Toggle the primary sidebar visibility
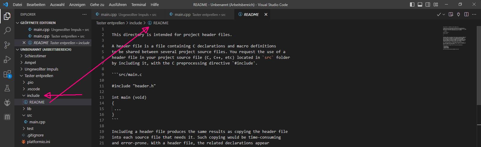This screenshot has height=147, width=481. click(412, 4)
